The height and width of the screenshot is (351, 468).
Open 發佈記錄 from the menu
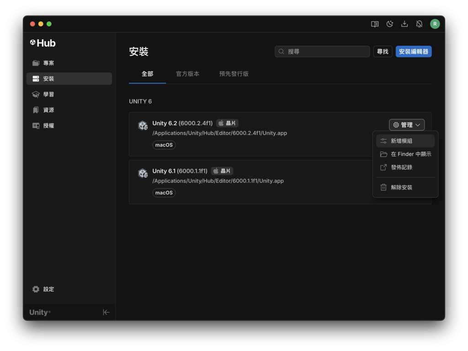[405, 167]
